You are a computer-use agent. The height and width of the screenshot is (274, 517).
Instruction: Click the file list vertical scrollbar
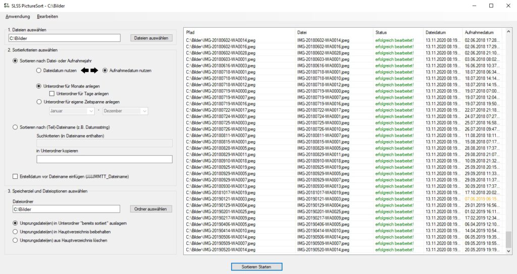pos(508,141)
